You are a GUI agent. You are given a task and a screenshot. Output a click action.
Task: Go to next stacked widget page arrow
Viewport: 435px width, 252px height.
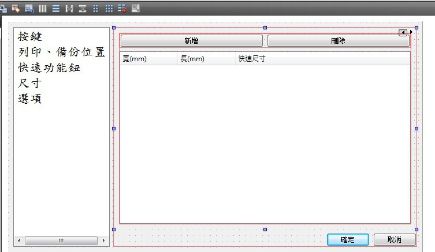tap(411, 32)
